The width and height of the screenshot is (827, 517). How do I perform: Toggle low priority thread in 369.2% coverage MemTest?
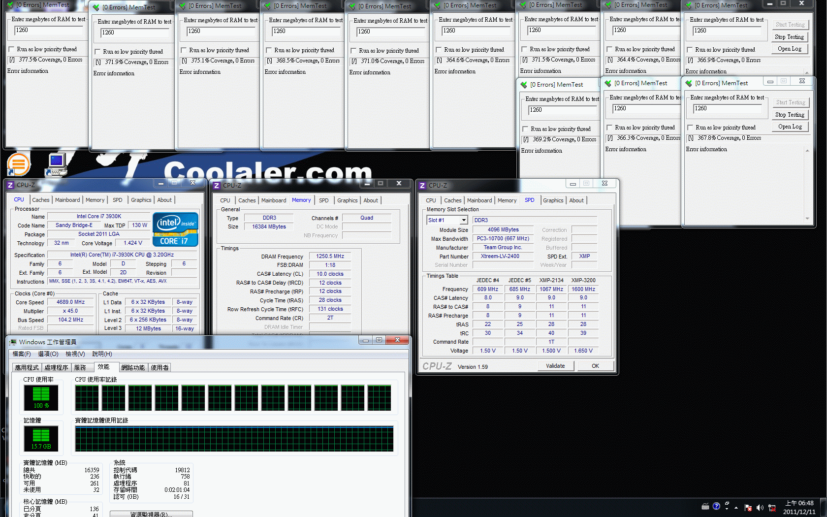click(526, 129)
